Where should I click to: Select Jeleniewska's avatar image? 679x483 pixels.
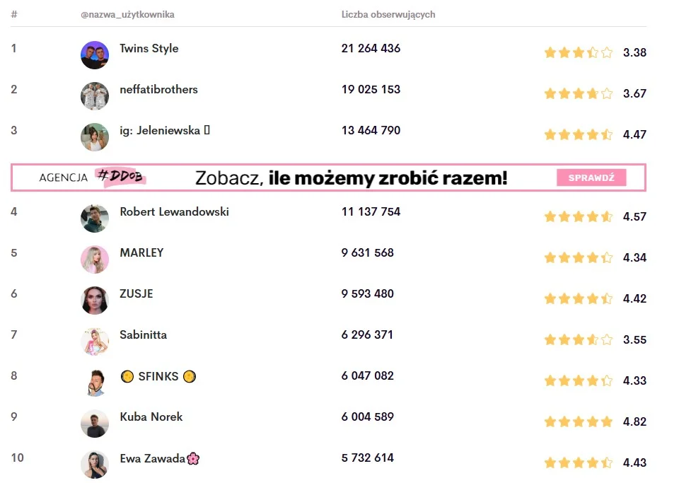click(x=95, y=137)
